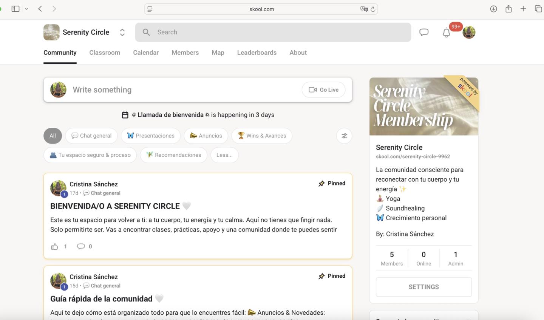Open the Safari share menu

508,9
